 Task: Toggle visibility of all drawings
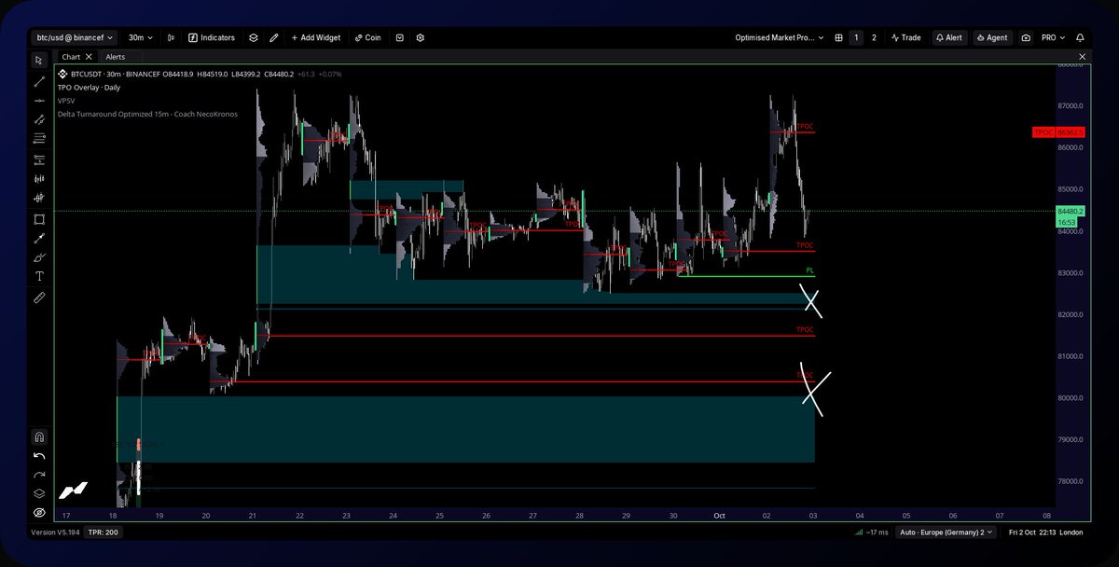39,513
